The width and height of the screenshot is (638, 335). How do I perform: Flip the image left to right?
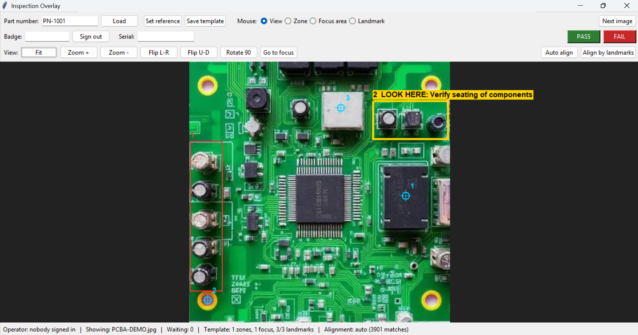coord(159,53)
